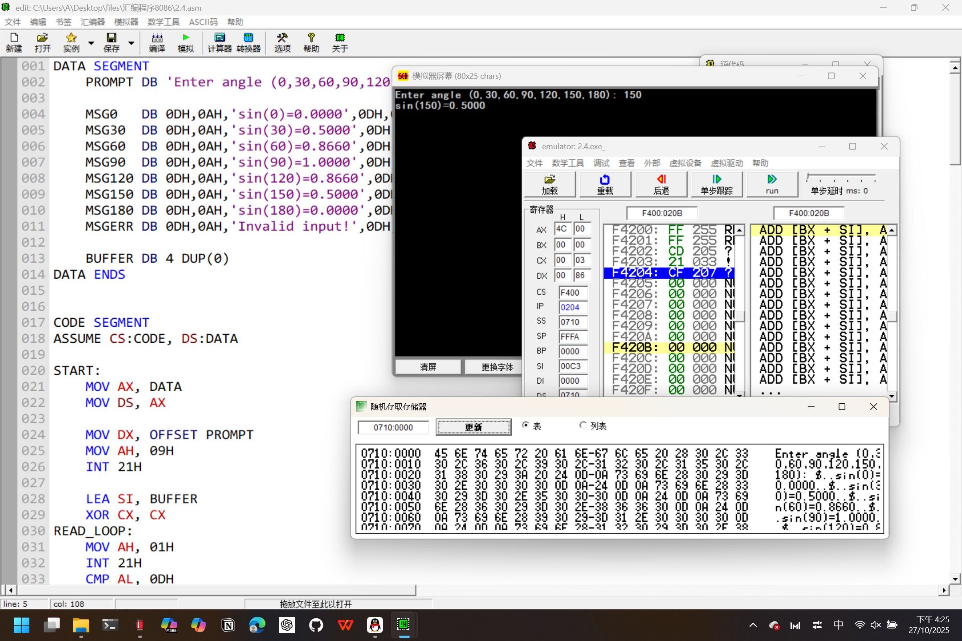Screen dimensions: 962x641
Task: Open the 计算器 calculator tool
Action: (x=220, y=43)
